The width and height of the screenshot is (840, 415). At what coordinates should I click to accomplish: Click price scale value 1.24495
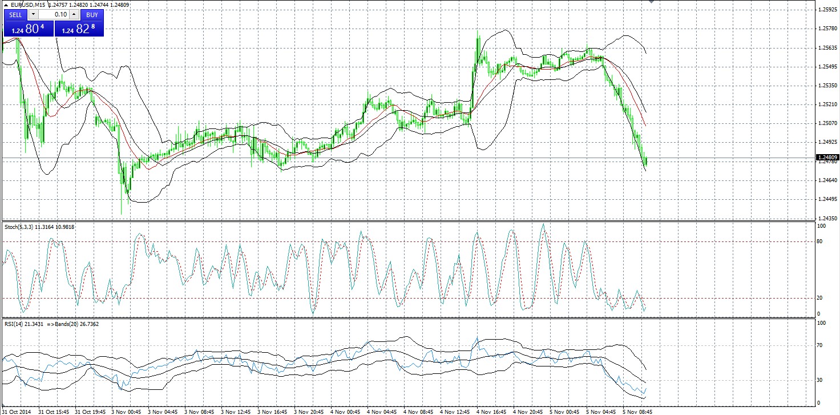point(827,199)
